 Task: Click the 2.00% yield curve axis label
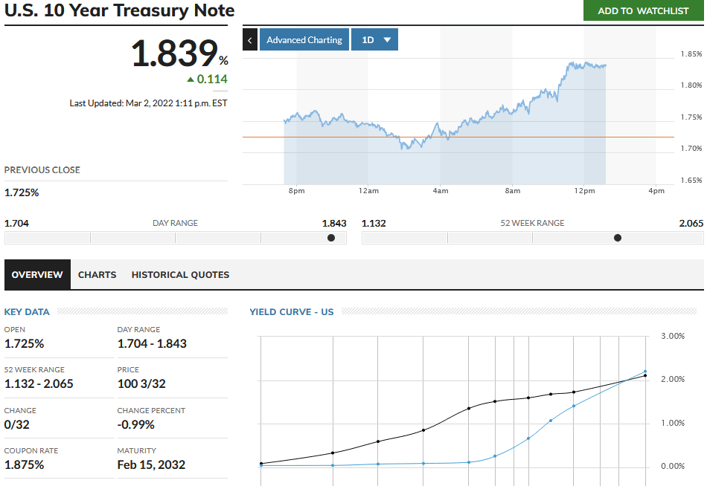673,379
